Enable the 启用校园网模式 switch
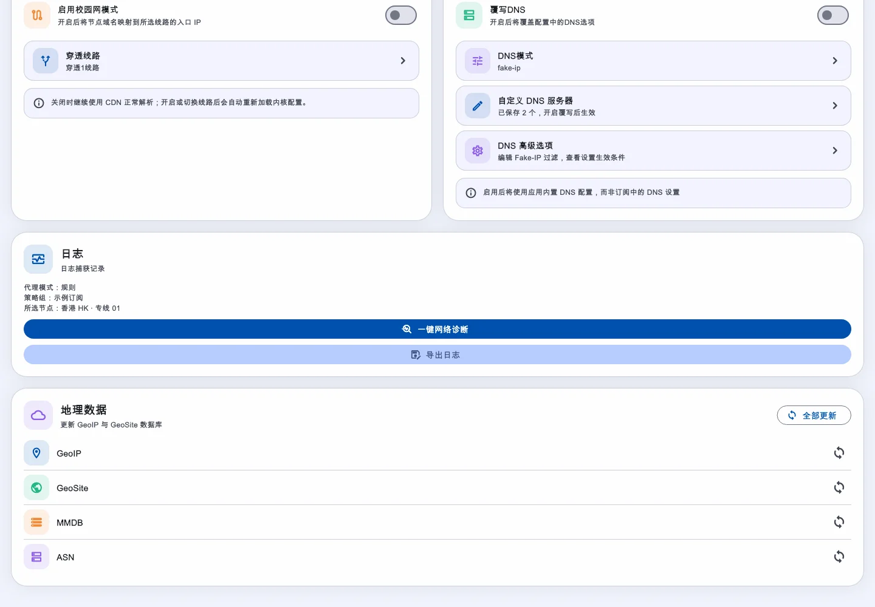Screen dimensions: 875x607 pos(401,15)
